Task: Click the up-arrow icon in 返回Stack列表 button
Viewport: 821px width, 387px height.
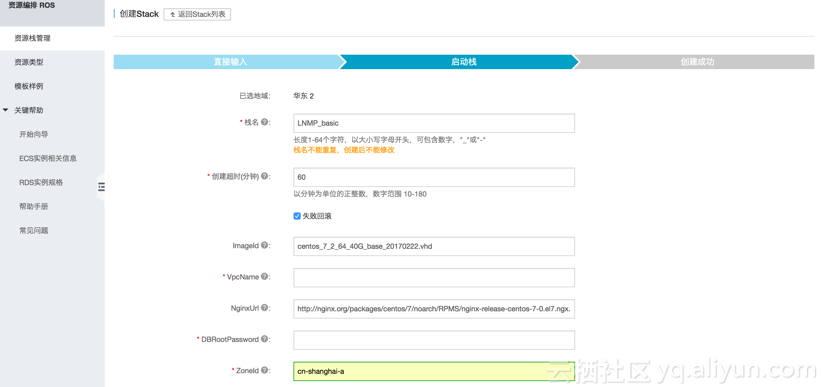Action: click(x=173, y=14)
